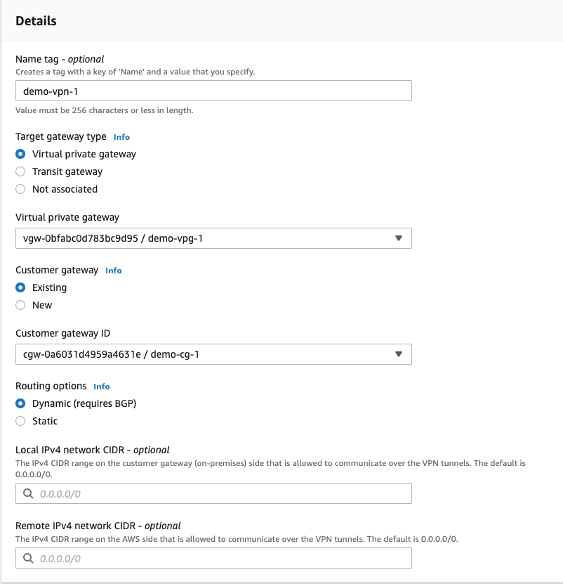The height and width of the screenshot is (584, 563).
Task: Click the search icon in Remote IPv4 CIDR field
Action: (x=28, y=558)
